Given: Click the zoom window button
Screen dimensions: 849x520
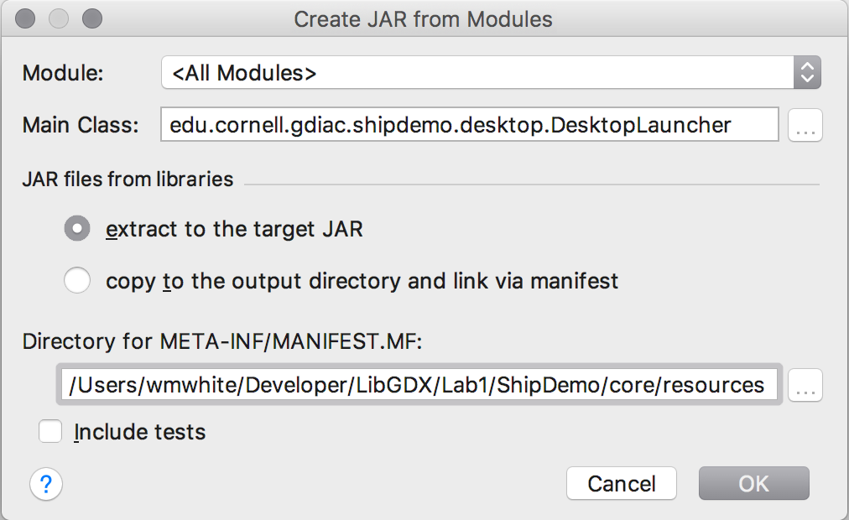Looking at the screenshot, I should 91,18.
